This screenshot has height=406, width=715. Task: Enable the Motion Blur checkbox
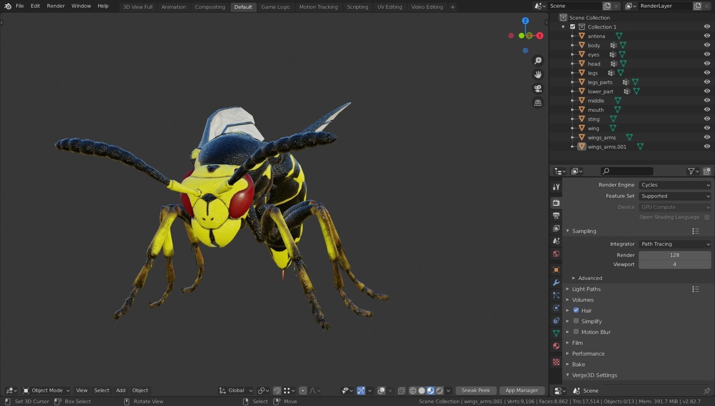coord(576,331)
